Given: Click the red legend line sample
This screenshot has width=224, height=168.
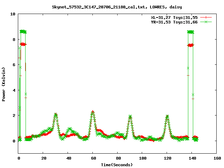Looking at the screenshot, I should click(x=206, y=17).
